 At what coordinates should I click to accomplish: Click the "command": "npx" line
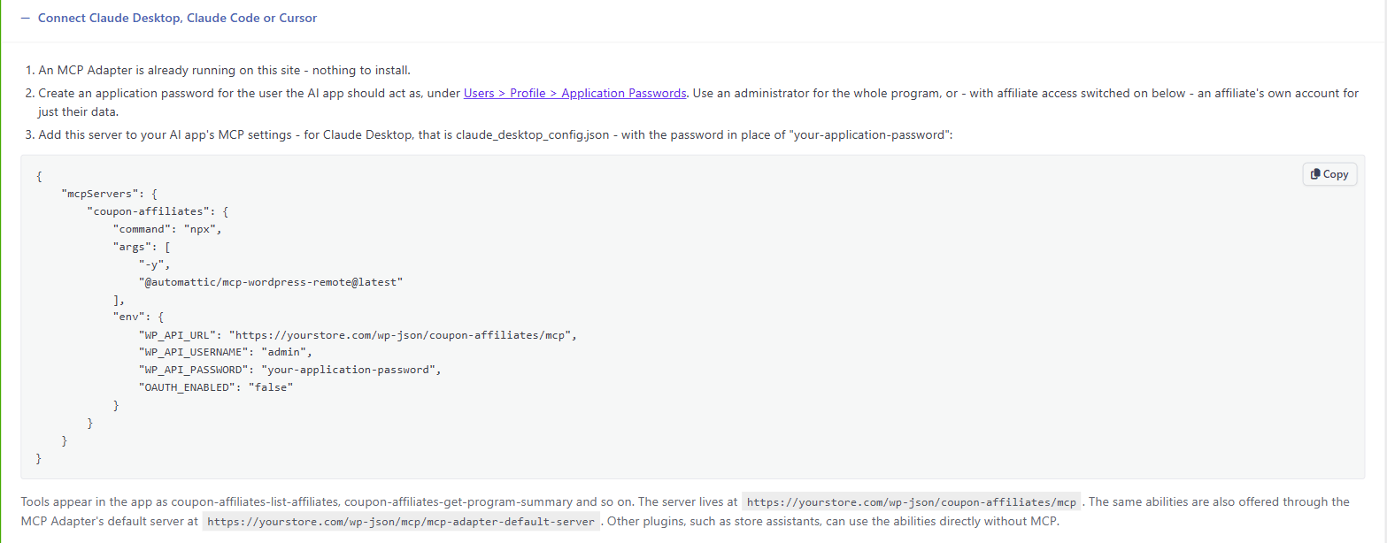166,229
